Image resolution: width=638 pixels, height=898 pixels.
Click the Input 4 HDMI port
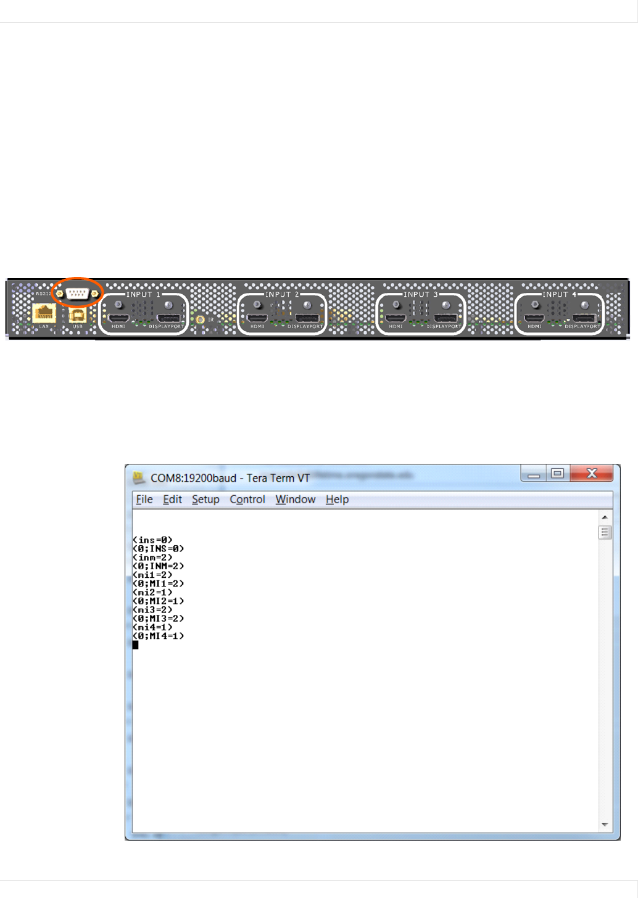(x=534, y=318)
